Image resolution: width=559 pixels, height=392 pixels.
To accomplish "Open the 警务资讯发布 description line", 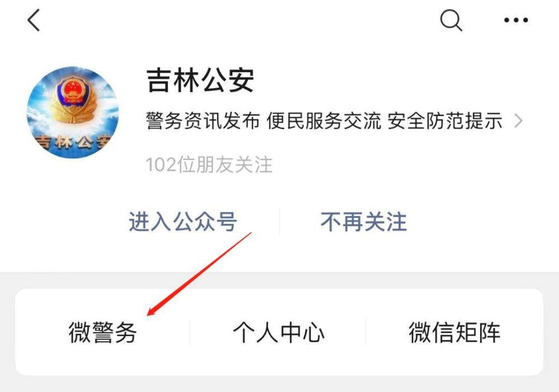I will click(x=324, y=121).
